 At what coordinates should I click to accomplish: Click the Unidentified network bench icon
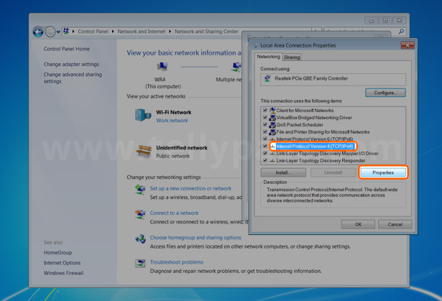(x=144, y=151)
